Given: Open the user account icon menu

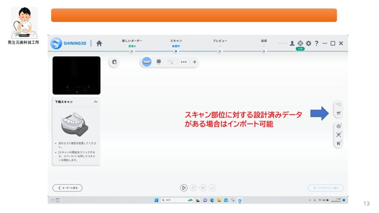Looking at the screenshot, I should tap(292, 43).
